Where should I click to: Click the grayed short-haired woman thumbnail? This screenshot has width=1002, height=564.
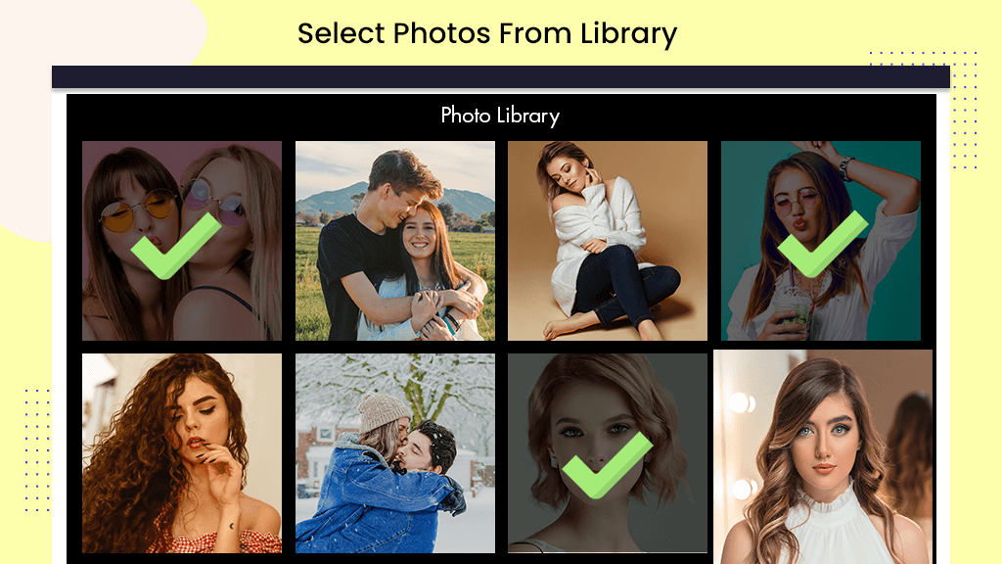[x=608, y=453]
